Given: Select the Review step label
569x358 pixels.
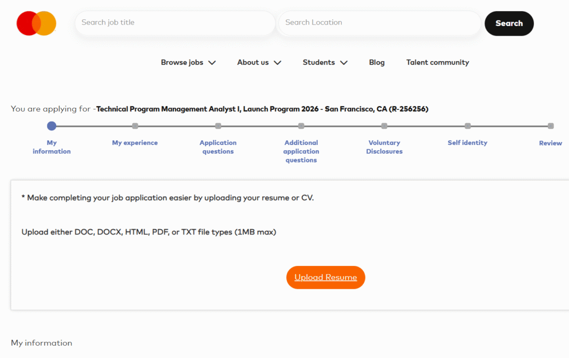Looking at the screenshot, I should tap(551, 143).
